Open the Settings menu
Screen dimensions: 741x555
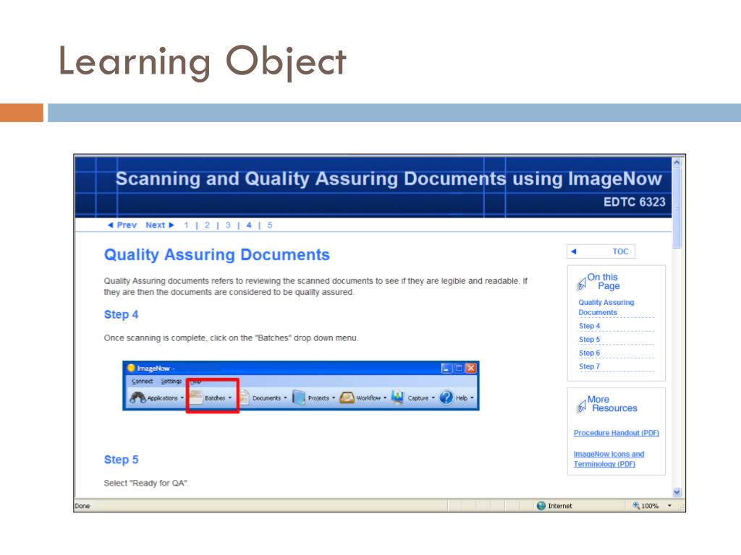click(171, 381)
